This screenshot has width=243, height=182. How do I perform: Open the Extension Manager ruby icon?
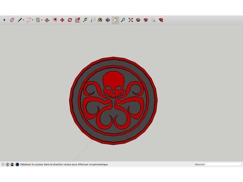tap(161, 20)
